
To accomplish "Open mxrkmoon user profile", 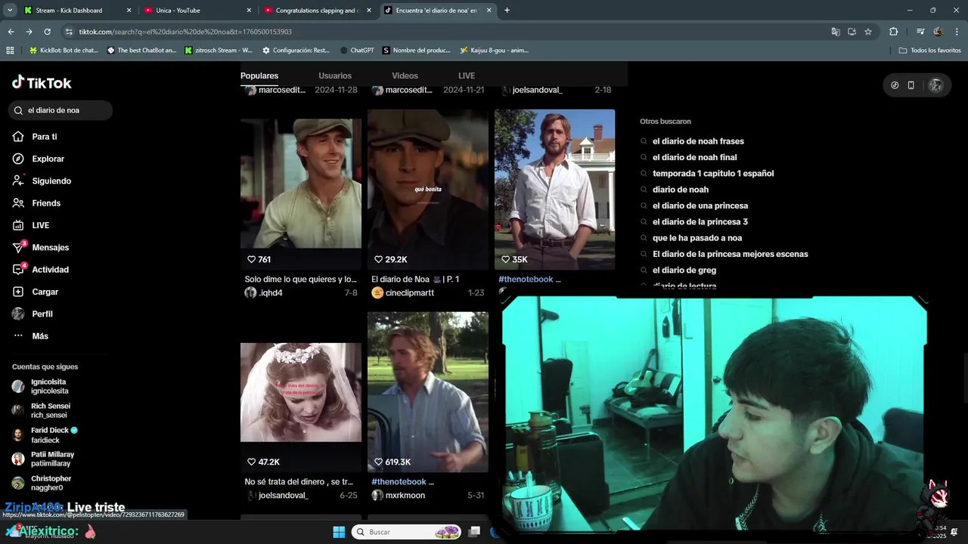I will 405,495.
